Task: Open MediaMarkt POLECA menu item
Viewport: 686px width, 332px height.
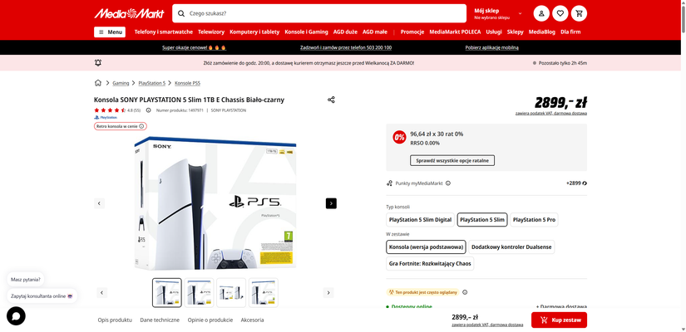Action: coord(455,32)
